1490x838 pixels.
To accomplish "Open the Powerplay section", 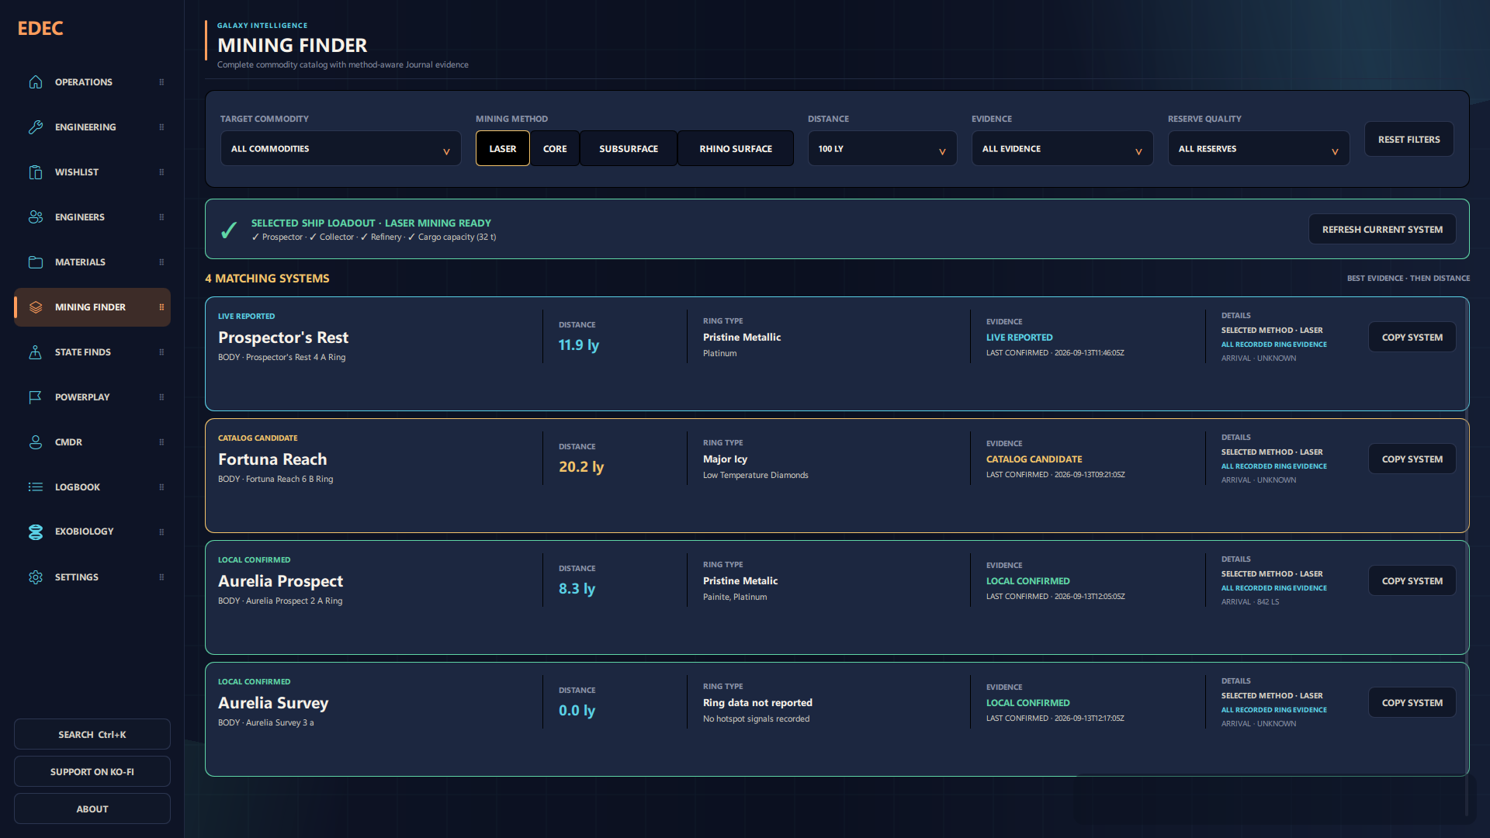I will (92, 397).
